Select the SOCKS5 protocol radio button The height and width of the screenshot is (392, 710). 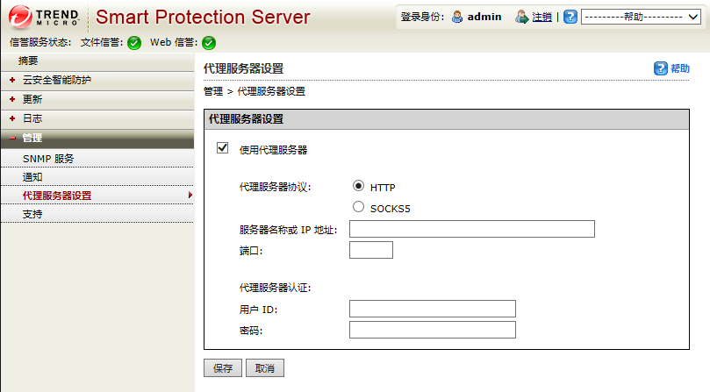tap(358, 208)
